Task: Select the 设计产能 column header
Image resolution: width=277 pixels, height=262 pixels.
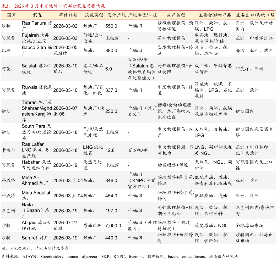Action: click(x=116, y=15)
